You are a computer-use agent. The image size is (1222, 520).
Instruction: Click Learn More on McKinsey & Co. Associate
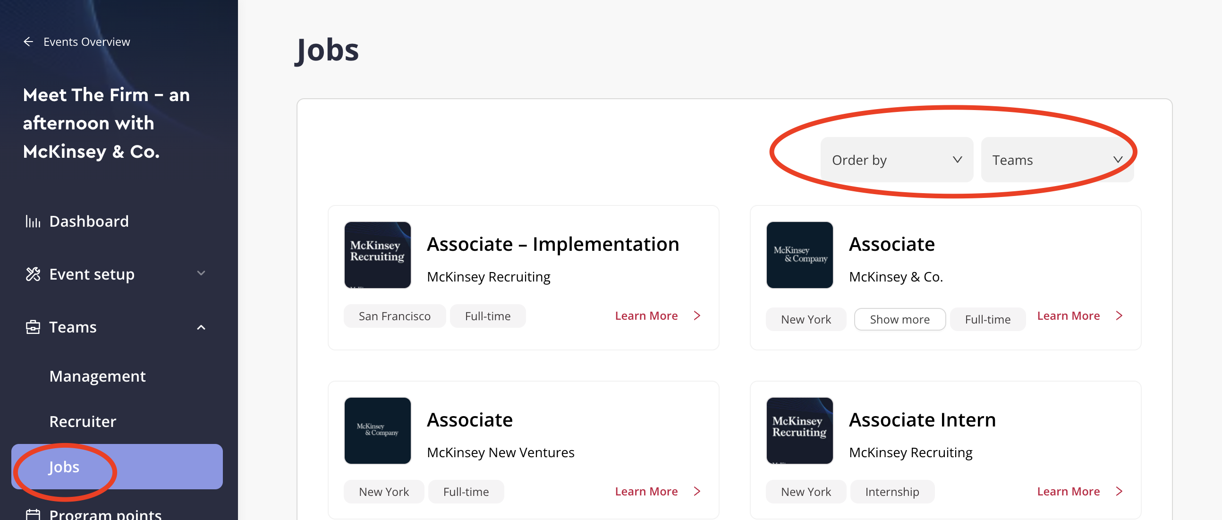click(x=1068, y=316)
